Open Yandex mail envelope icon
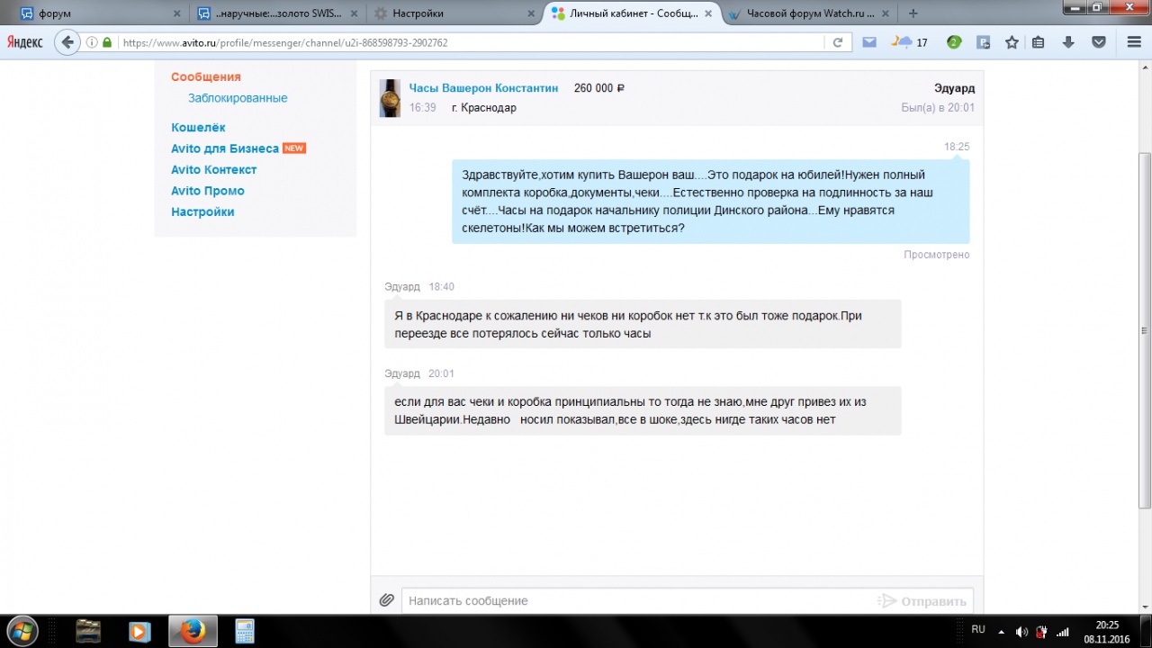This screenshot has width=1152, height=648. click(868, 42)
